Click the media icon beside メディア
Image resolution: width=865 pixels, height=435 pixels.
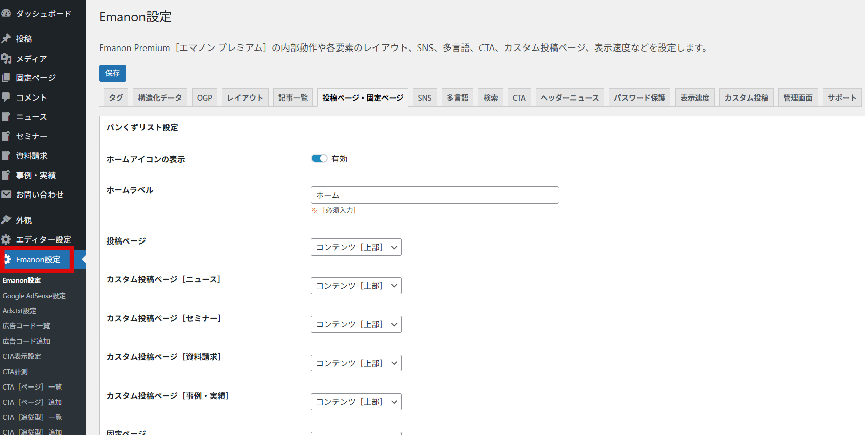pos(6,59)
